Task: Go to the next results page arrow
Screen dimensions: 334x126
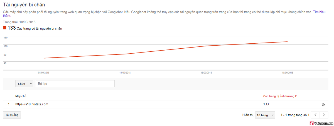Action: (323, 115)
